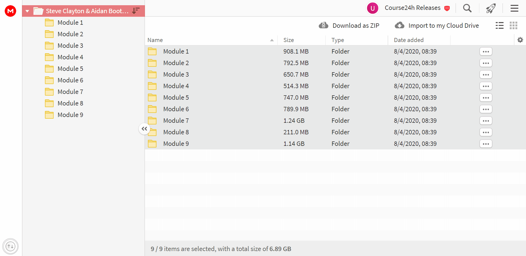Open sort options for folder tree
Viewport: 526px width, 256px height.
click(136, 11)
